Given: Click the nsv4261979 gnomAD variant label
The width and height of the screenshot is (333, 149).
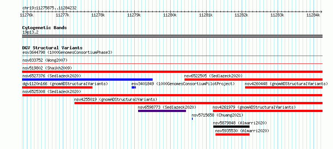Looking at the screenshot, I should pyautogui.click(x=254, y=107).
